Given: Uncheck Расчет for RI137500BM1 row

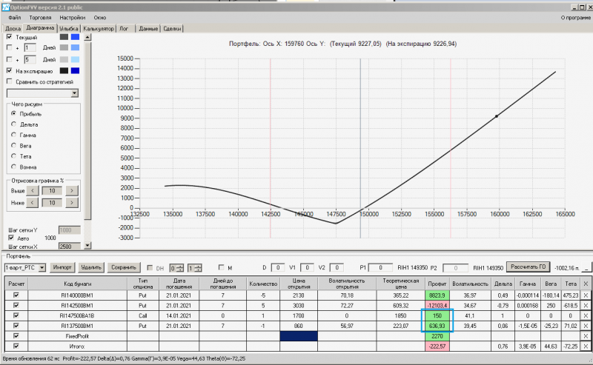Looking at the screenshot, I should tap(16, 326).
